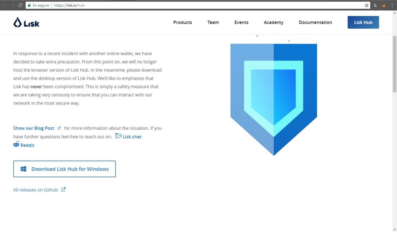The width and height of the screenshot is (397, 232).
Task: Click external link icon next to Github
Action: (63, 189)
